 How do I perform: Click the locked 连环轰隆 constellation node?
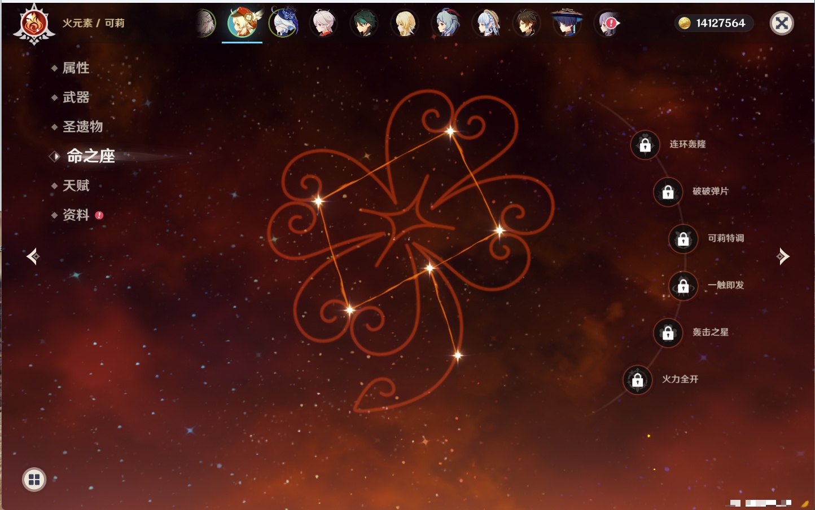coord(645,145)
